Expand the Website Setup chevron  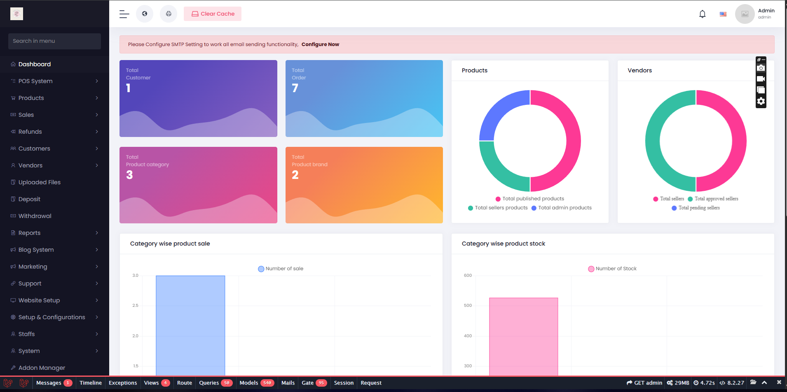pyautogui.click(x=97, y=300)
